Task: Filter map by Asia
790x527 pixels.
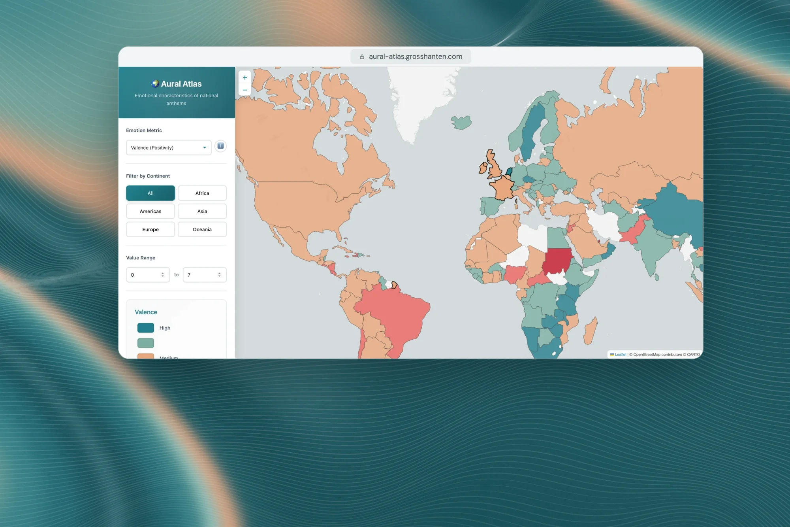Action: pos(202,211)
